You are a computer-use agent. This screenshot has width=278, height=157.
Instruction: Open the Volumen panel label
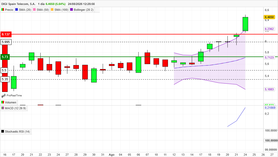[10, 102]
